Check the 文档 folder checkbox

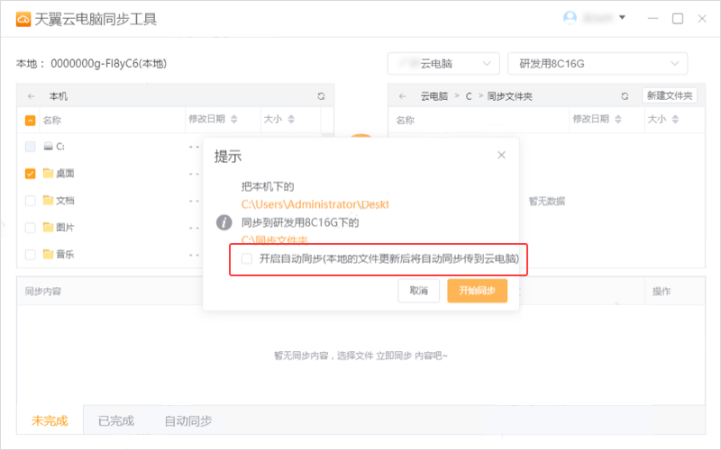[30, 201]
